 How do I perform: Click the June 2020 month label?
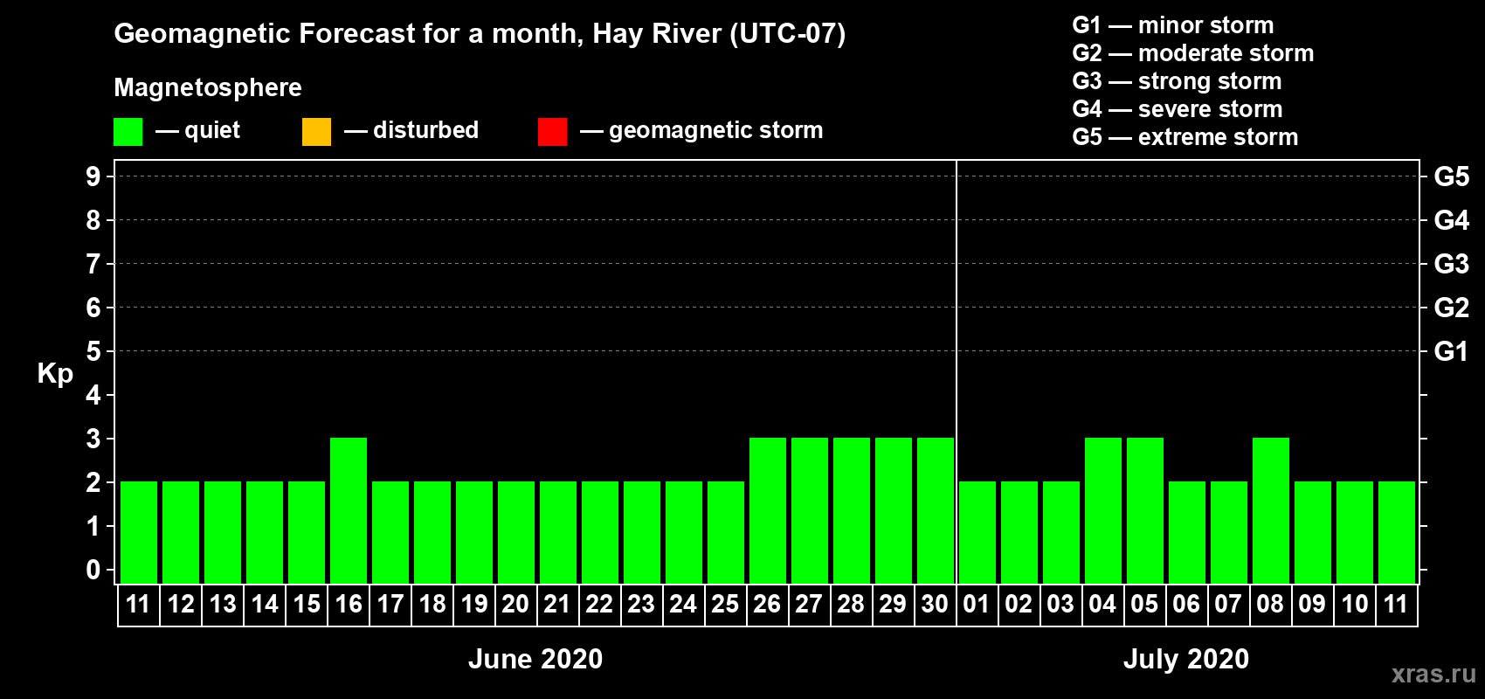coord(535,659)
